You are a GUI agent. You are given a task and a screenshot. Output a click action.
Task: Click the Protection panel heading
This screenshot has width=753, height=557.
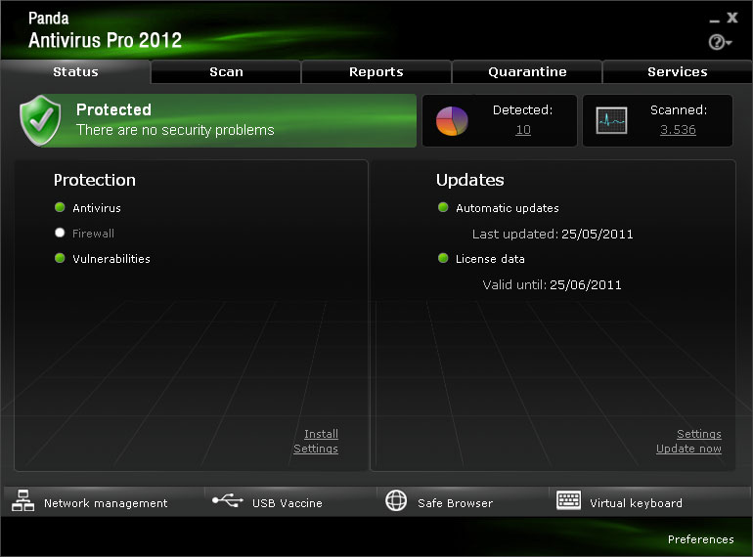click(x=95, y=180)
